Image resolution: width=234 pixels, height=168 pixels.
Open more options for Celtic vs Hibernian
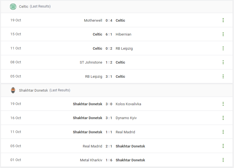[223, 34]
